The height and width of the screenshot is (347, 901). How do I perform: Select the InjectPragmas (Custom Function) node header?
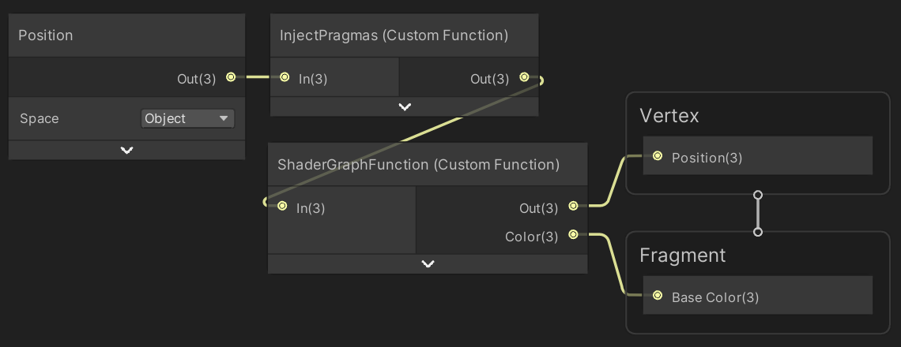click(x=405, y=35)
